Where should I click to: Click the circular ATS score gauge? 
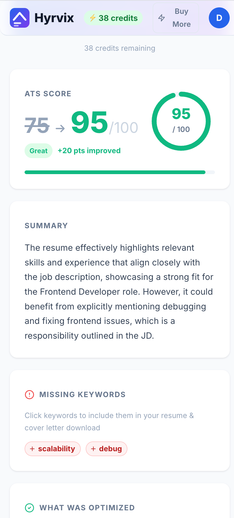181,121
